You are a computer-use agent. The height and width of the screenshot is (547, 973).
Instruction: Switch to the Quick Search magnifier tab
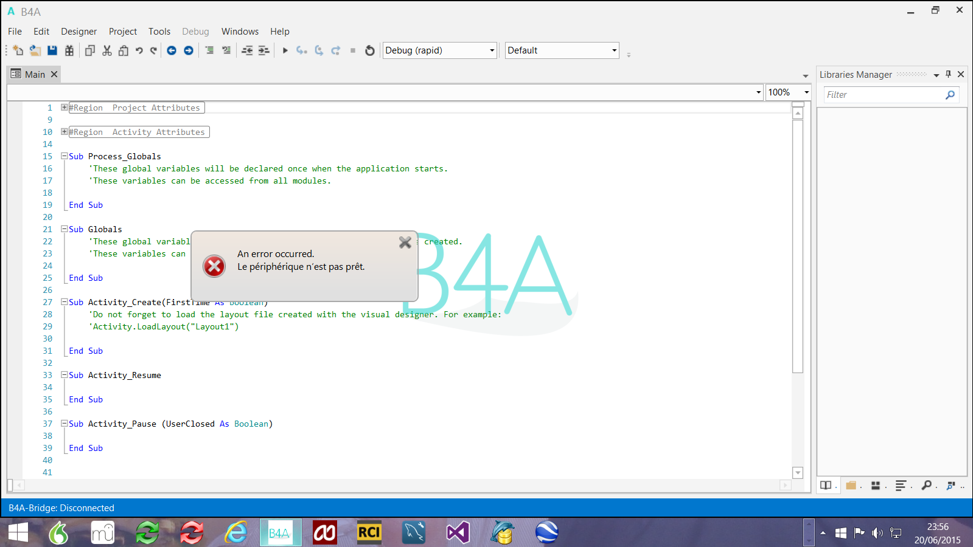(926, 485)
